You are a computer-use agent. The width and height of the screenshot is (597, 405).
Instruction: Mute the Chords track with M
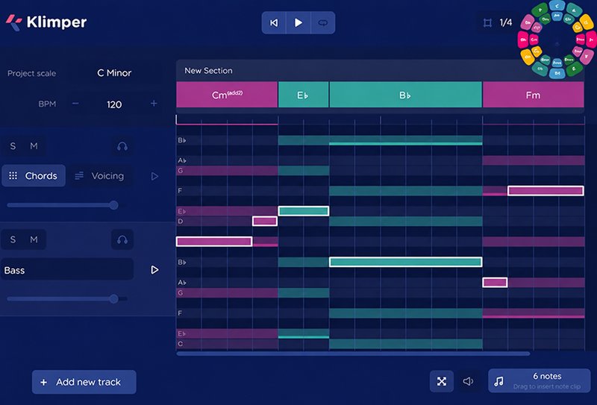[34, 146]
